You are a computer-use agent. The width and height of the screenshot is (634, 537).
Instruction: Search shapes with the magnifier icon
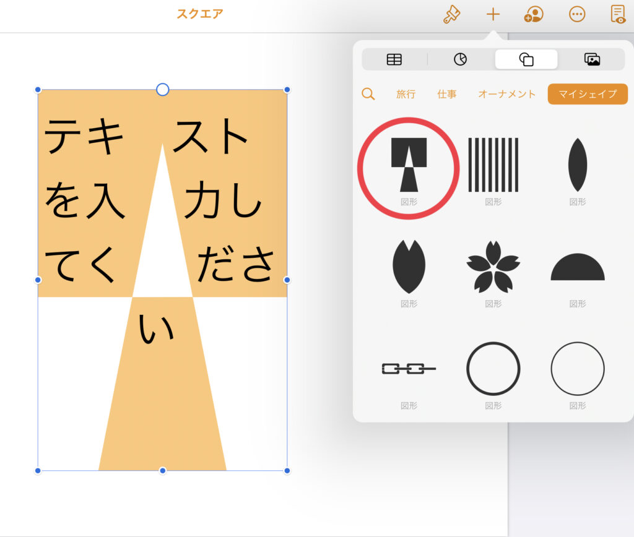(368, 94)
